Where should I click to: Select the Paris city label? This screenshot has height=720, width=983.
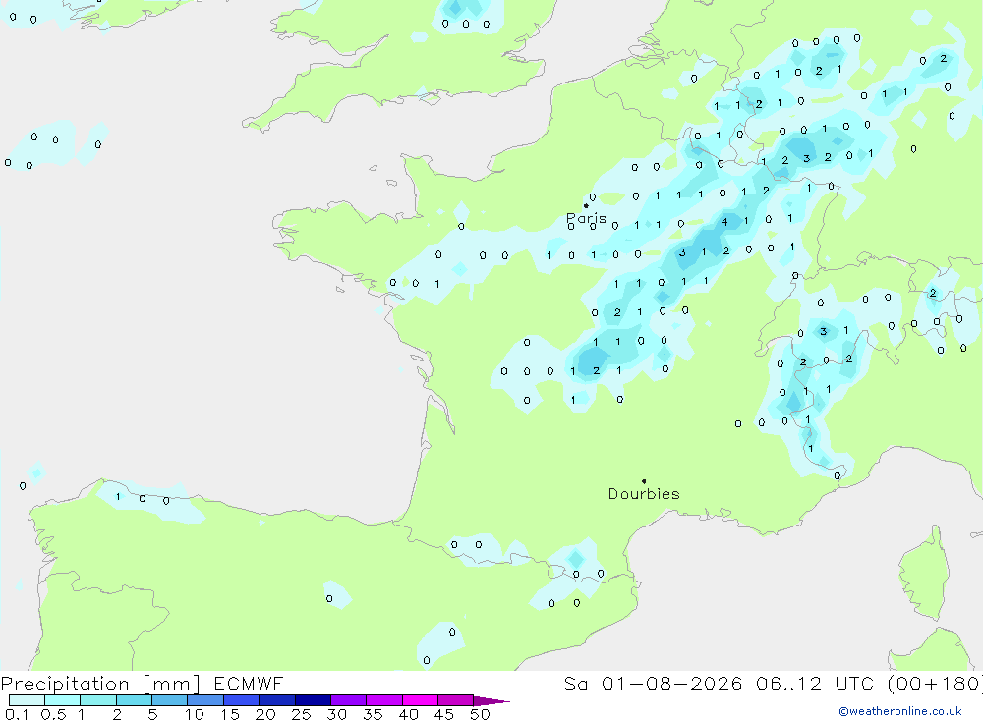coord(586,218)
